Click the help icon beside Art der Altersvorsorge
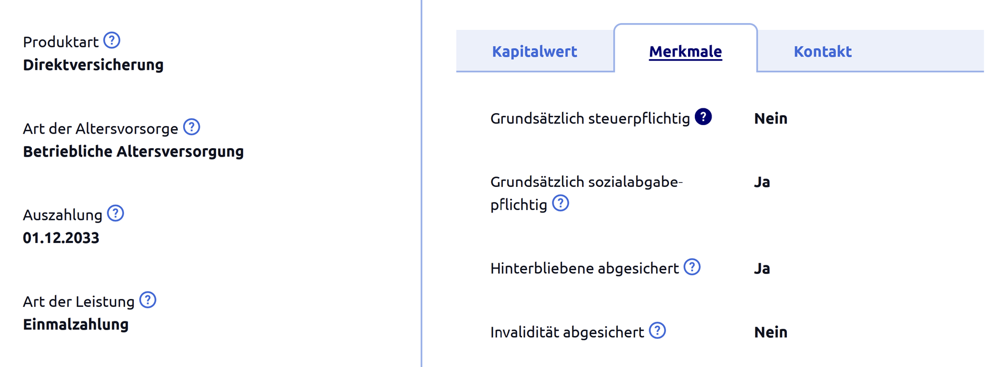The height and width of the screenshot is (367, 1004). tap(191, 127)
